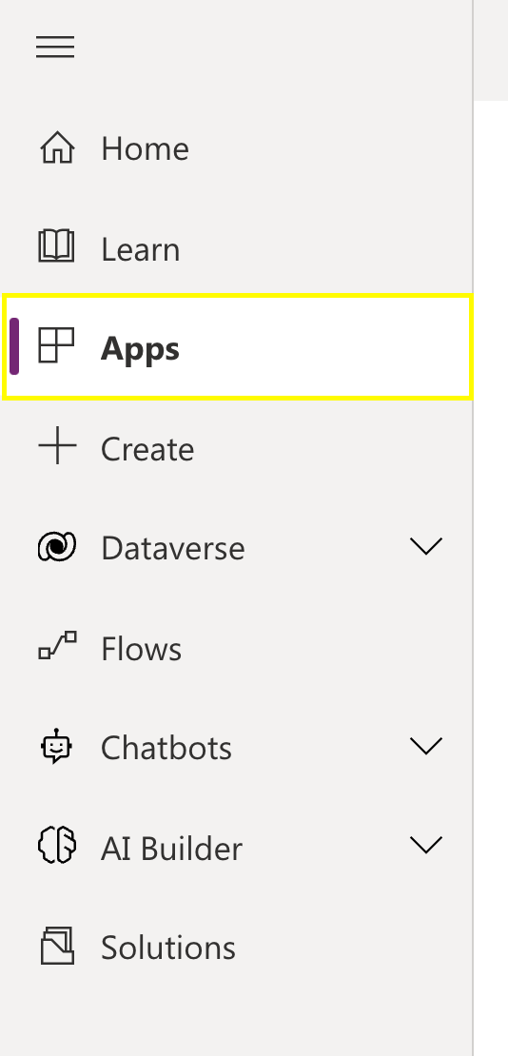Open the AI Builder label

click(x=172, y=849)
